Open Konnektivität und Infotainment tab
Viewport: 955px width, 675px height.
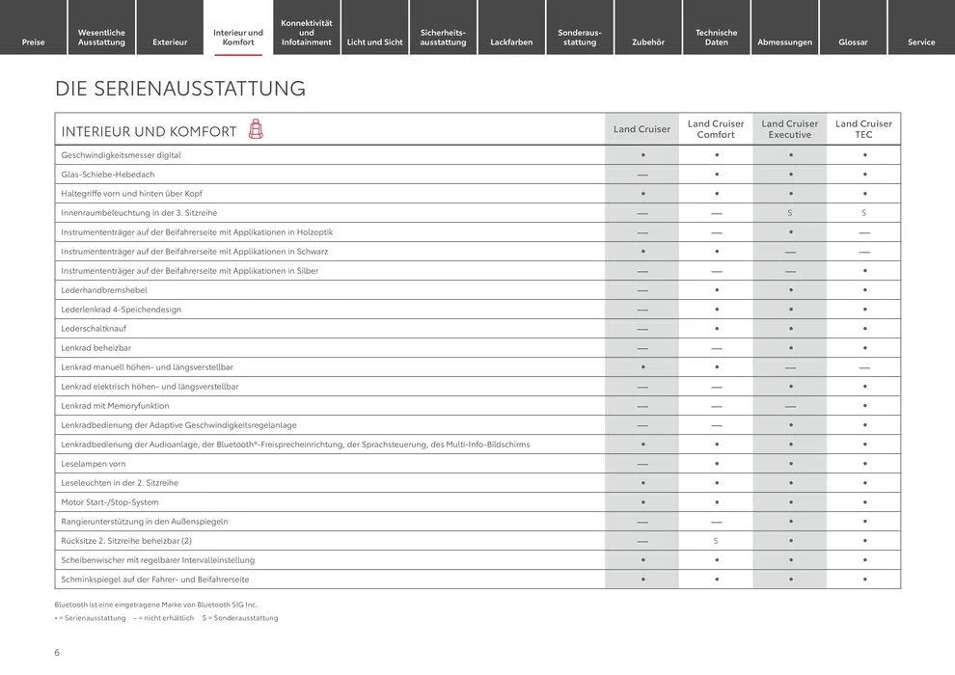307,32
